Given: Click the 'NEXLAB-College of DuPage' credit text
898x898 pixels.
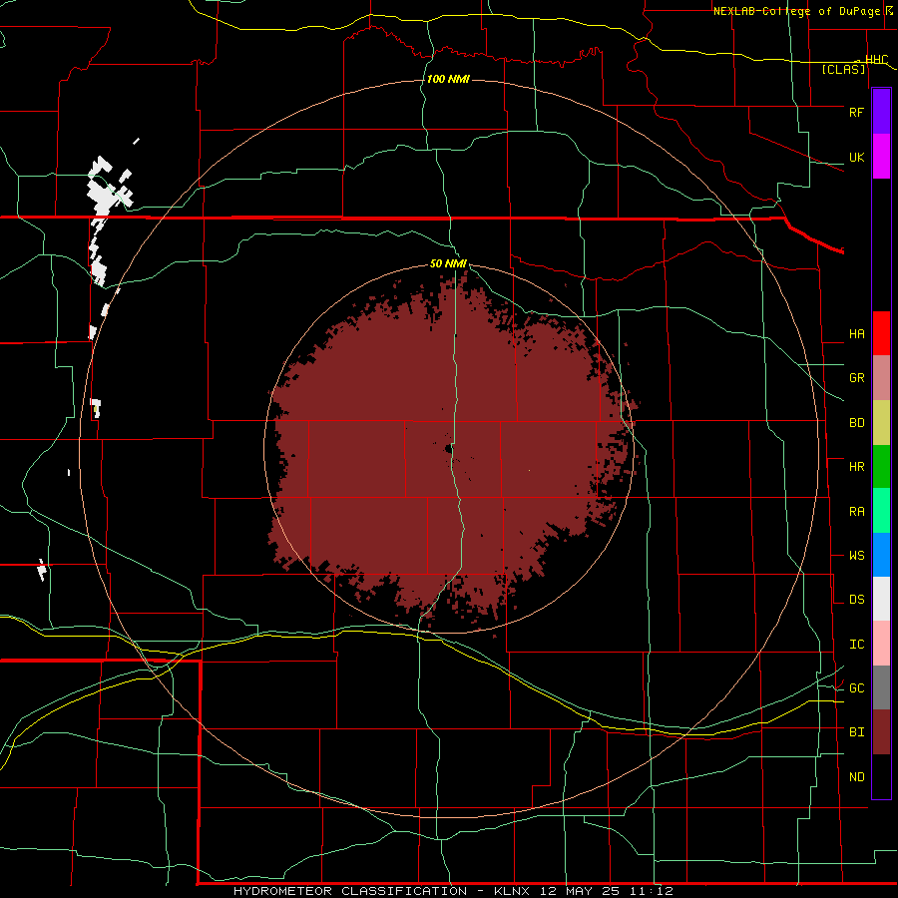Looking at the screenshot, I should click(x=799, y=11).
